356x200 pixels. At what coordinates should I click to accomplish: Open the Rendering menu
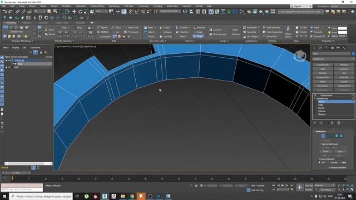point(114,6)
